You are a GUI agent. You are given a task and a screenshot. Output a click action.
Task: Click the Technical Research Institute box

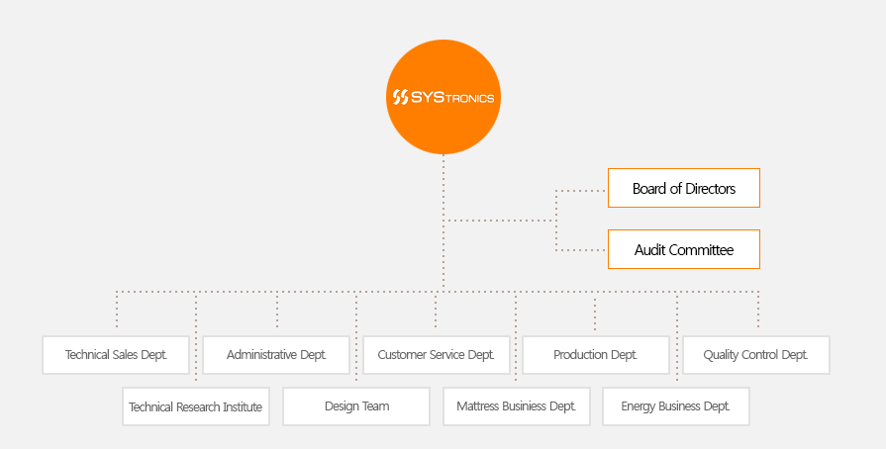[196, 406]
